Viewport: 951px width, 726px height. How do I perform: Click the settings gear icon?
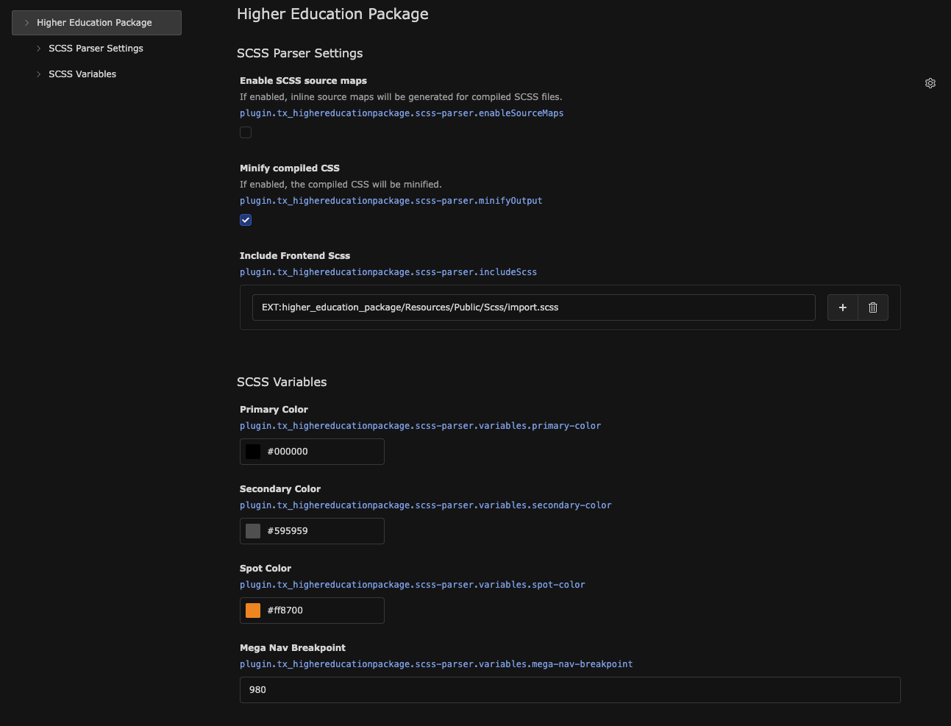(930, 83)
